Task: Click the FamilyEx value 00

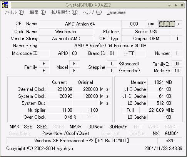Action: (x=177, y=64)
